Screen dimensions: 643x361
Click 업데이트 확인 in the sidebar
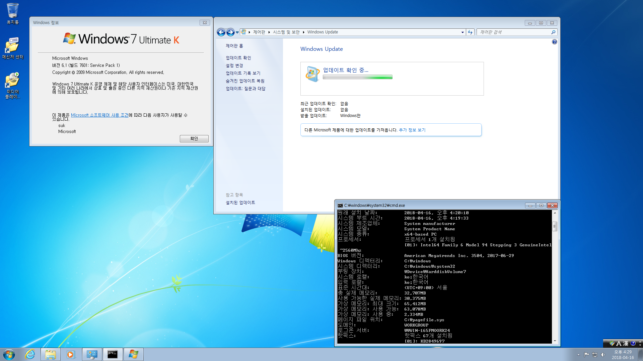238,58
